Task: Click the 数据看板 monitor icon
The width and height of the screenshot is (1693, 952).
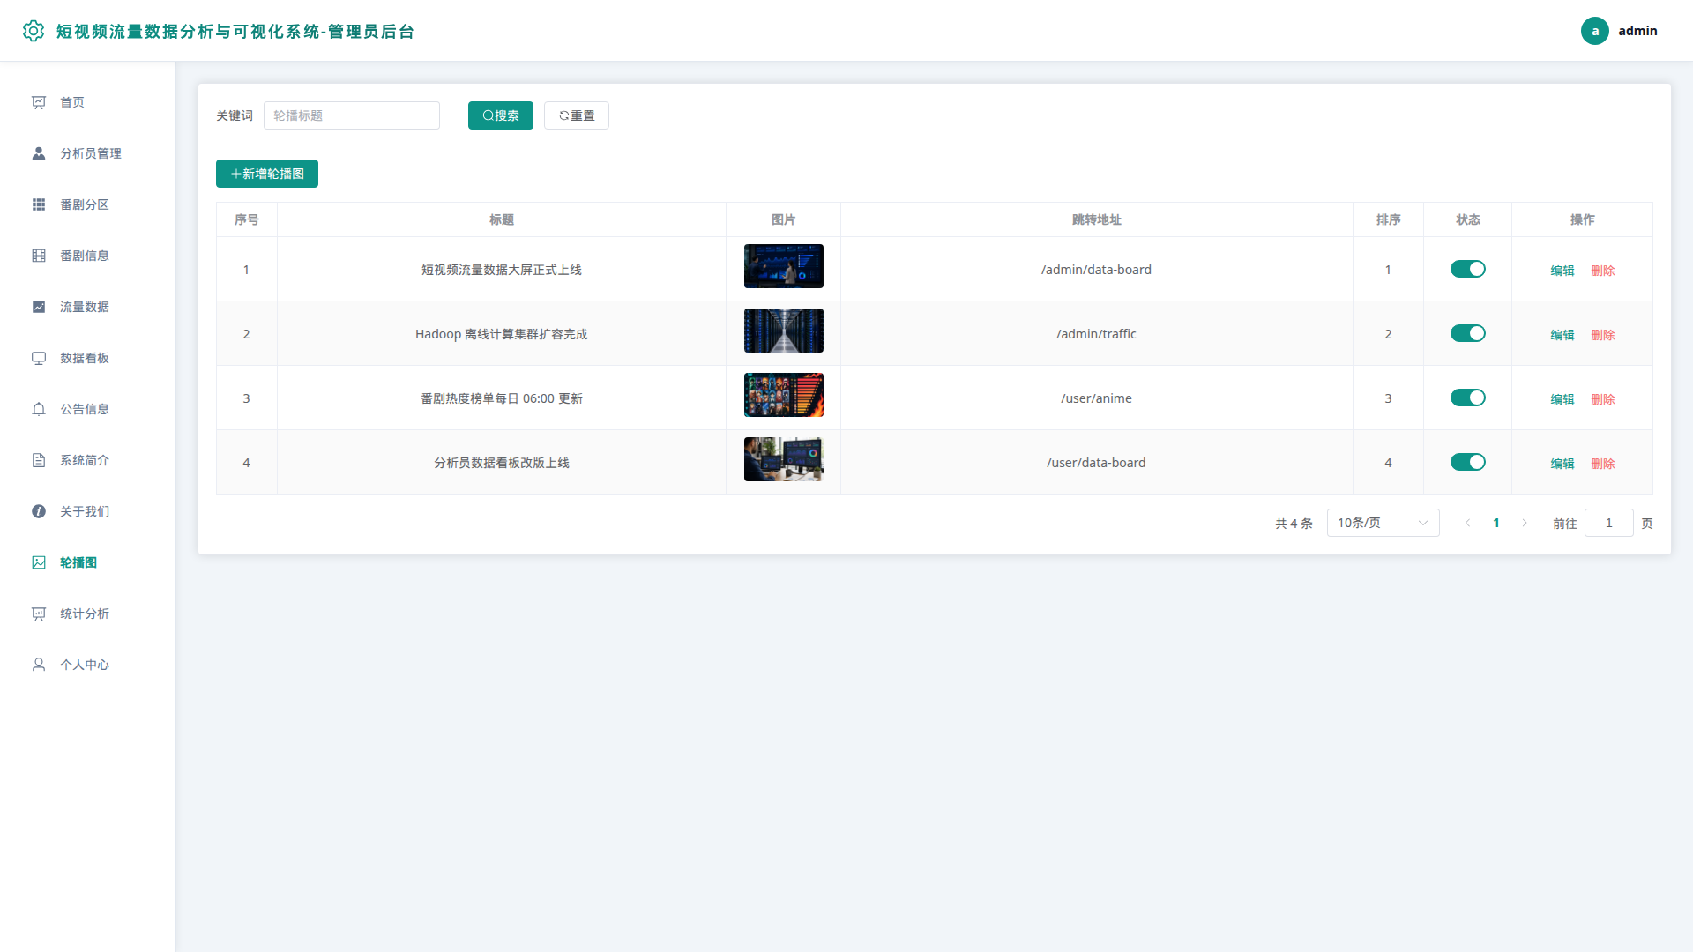Action: tap(39, 358)
